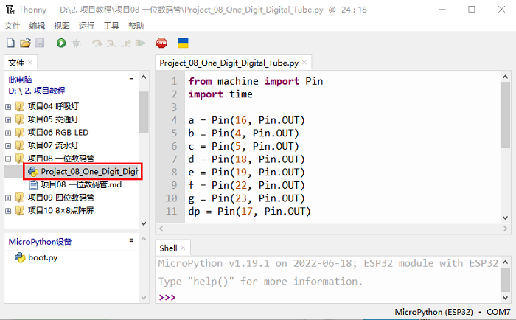Click the Debug bug icon
516x320 pixels.
[x=75, y=44]
